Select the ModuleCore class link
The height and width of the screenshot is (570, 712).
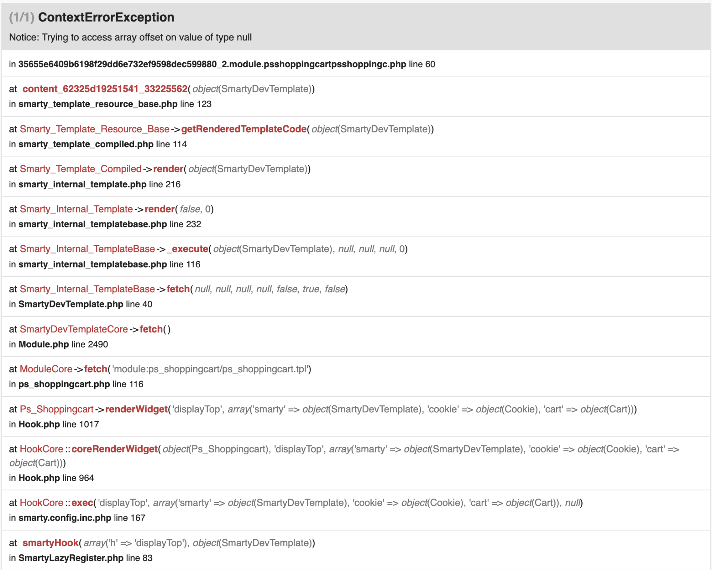point(46,369)
